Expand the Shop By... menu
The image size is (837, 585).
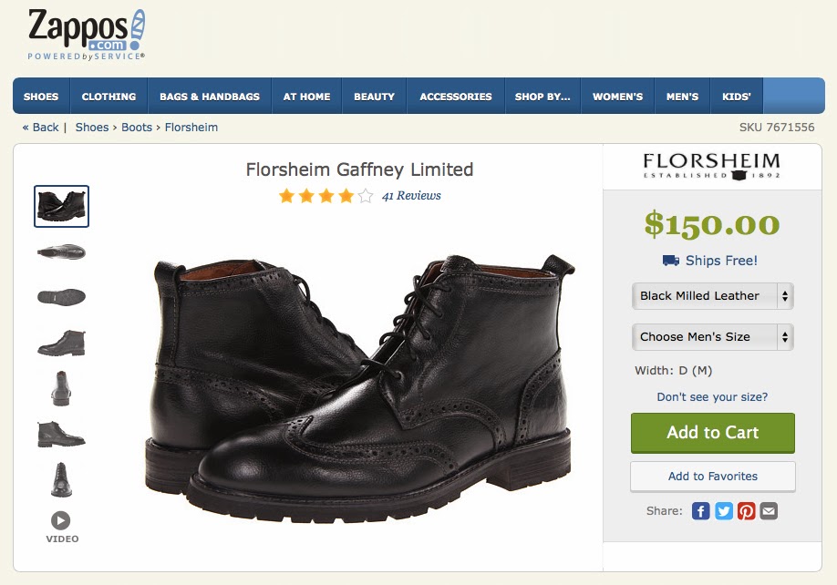(x=542, y=96)
